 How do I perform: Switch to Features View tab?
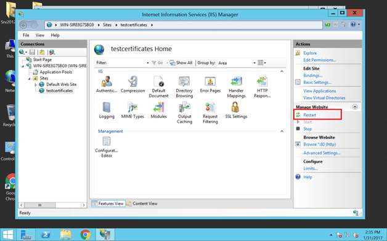[108, 204]
